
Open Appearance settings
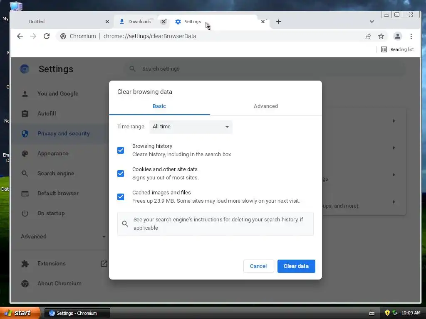[x=53, y=154]
